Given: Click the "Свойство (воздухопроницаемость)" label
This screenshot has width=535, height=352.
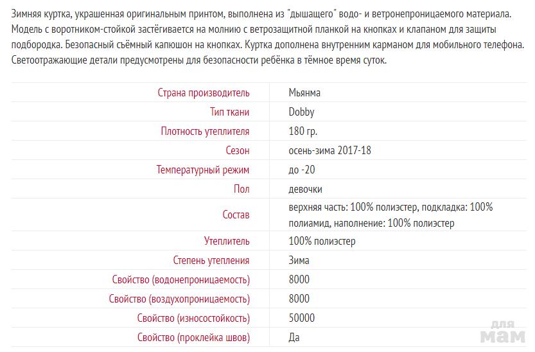Looking at the screenshot, I should (x=179, y=299).
